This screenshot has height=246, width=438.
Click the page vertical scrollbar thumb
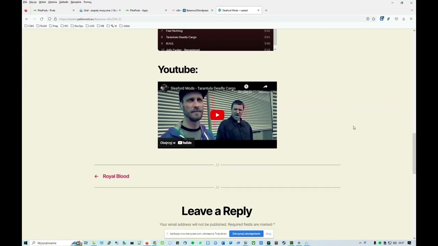click(x=414, y=153)
